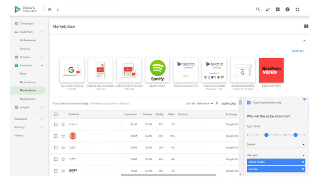This screenshot has width=319, height=179.
Task: Open the account list icon in header
Action: coord(268,9)
